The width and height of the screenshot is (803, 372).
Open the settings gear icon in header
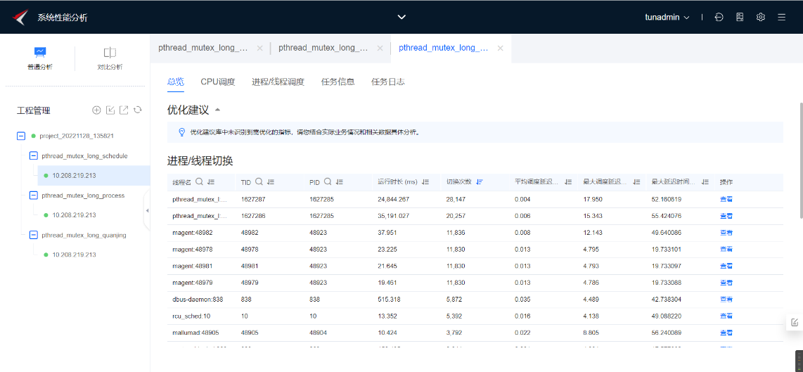pyautogui.click(x=761, y=17)
